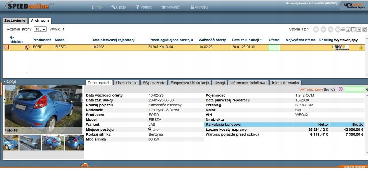The height and width of the screenshot is (169, 368).
Task: Select the second photo thumbnail
Action: click(x=31, y=143)
